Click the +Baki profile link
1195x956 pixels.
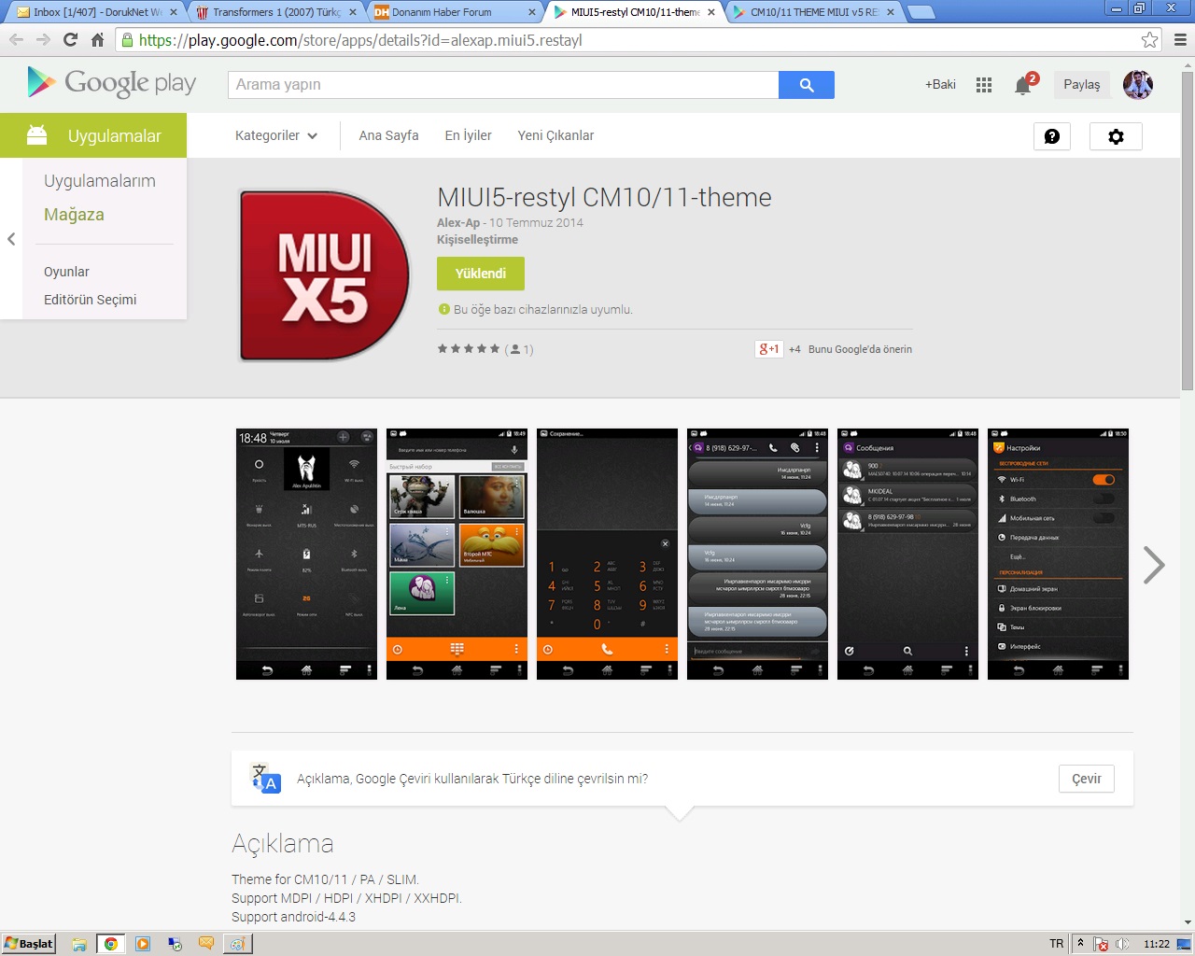(x=940, y=85)
